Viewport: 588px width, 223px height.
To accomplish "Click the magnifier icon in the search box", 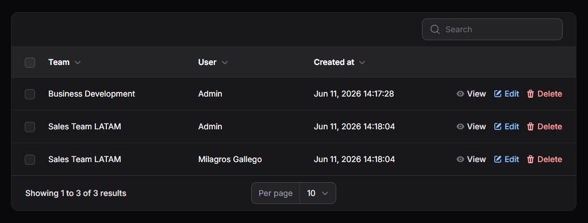I will [435, 29].
